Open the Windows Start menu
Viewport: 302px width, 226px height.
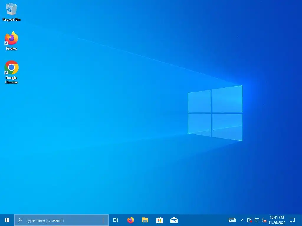7,220
